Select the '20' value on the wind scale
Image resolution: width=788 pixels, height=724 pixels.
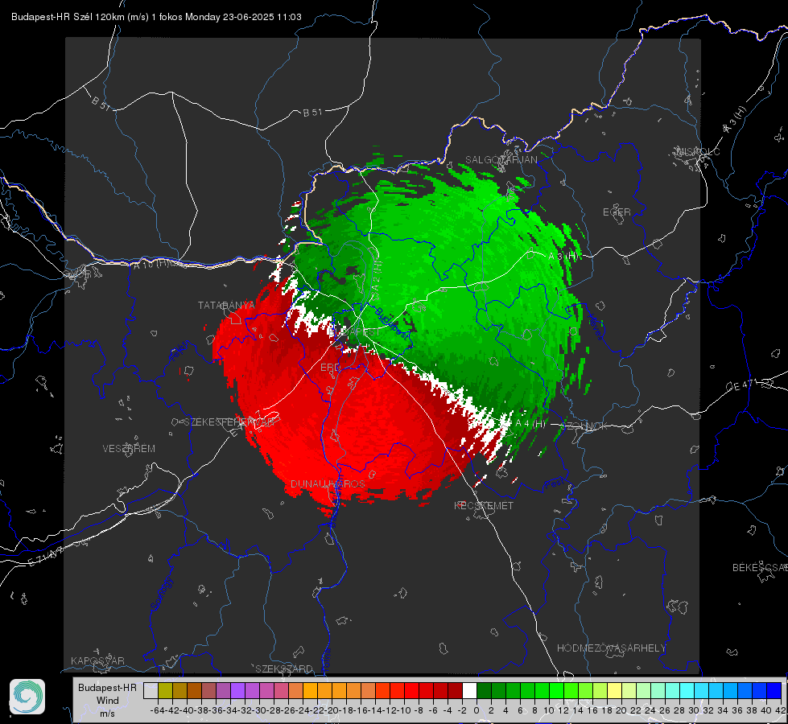621,710
